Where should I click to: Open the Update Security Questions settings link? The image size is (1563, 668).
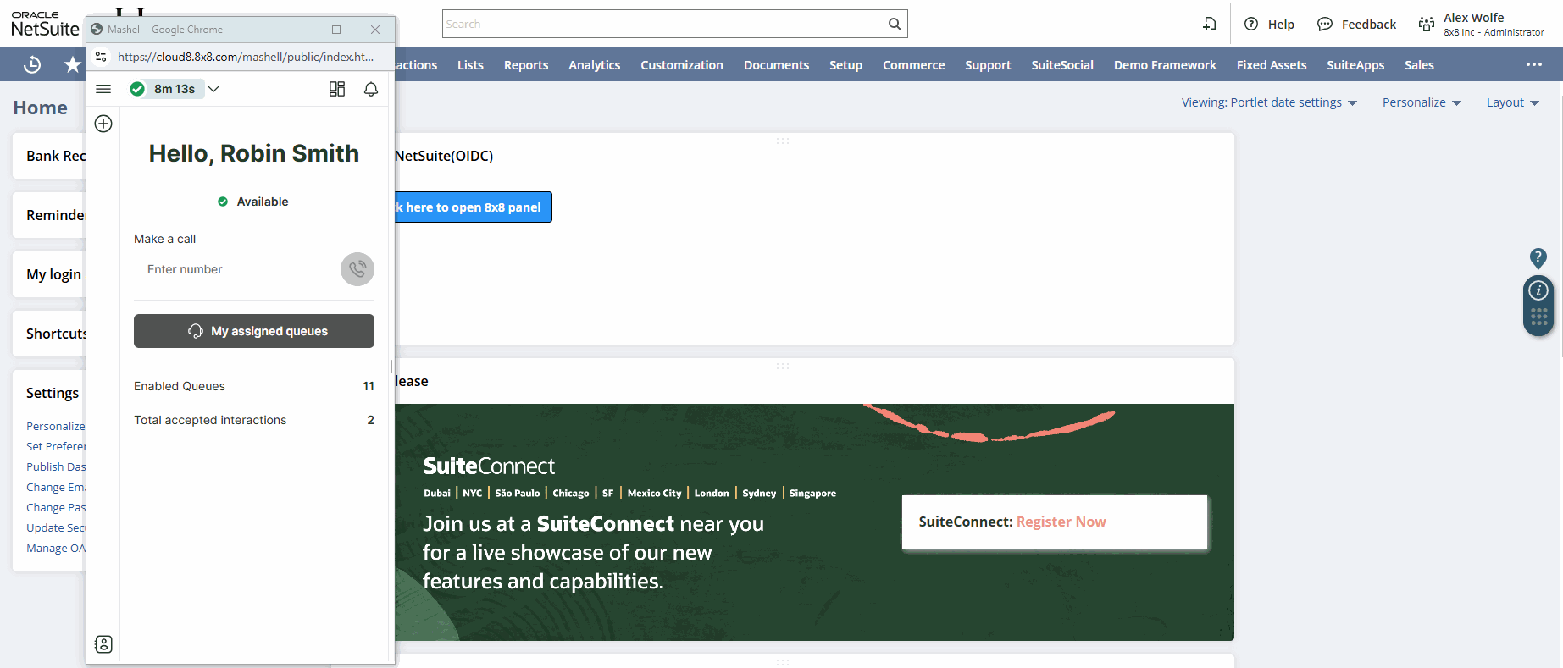point(56,527)
